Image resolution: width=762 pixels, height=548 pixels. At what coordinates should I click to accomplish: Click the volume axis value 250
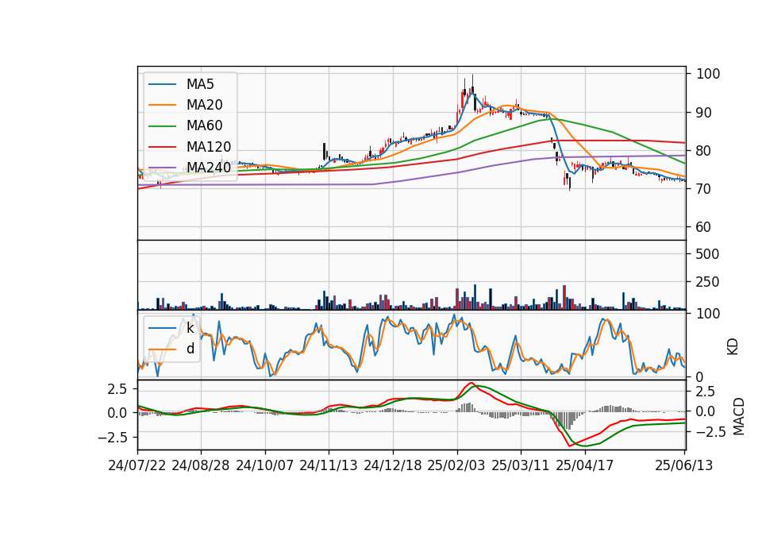pyautogui.click(x=708, y=281)
